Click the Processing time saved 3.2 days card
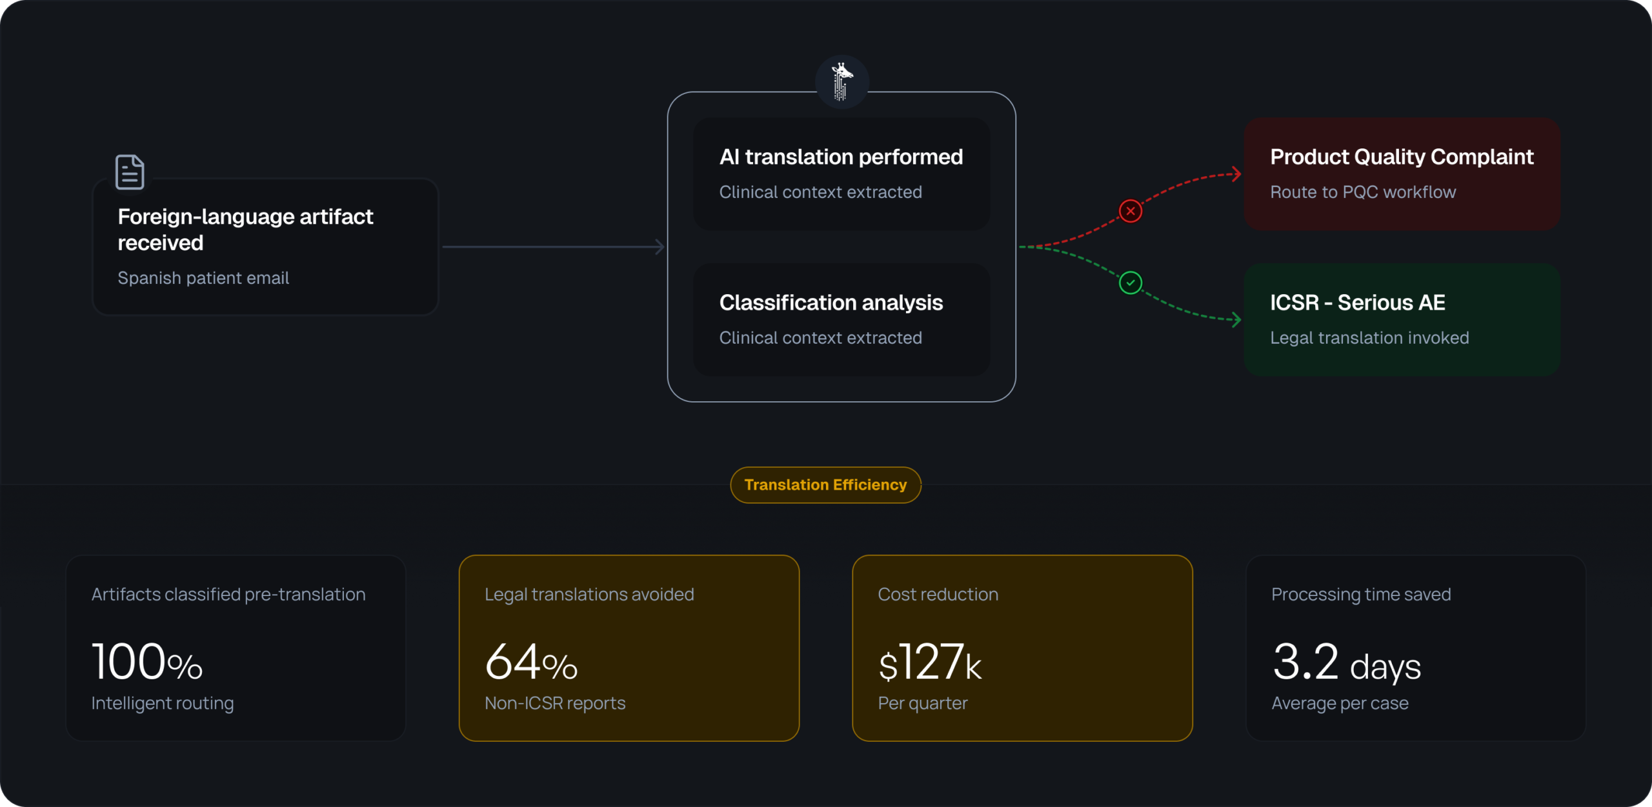 pyautogui.click(x=1416, y=648)
